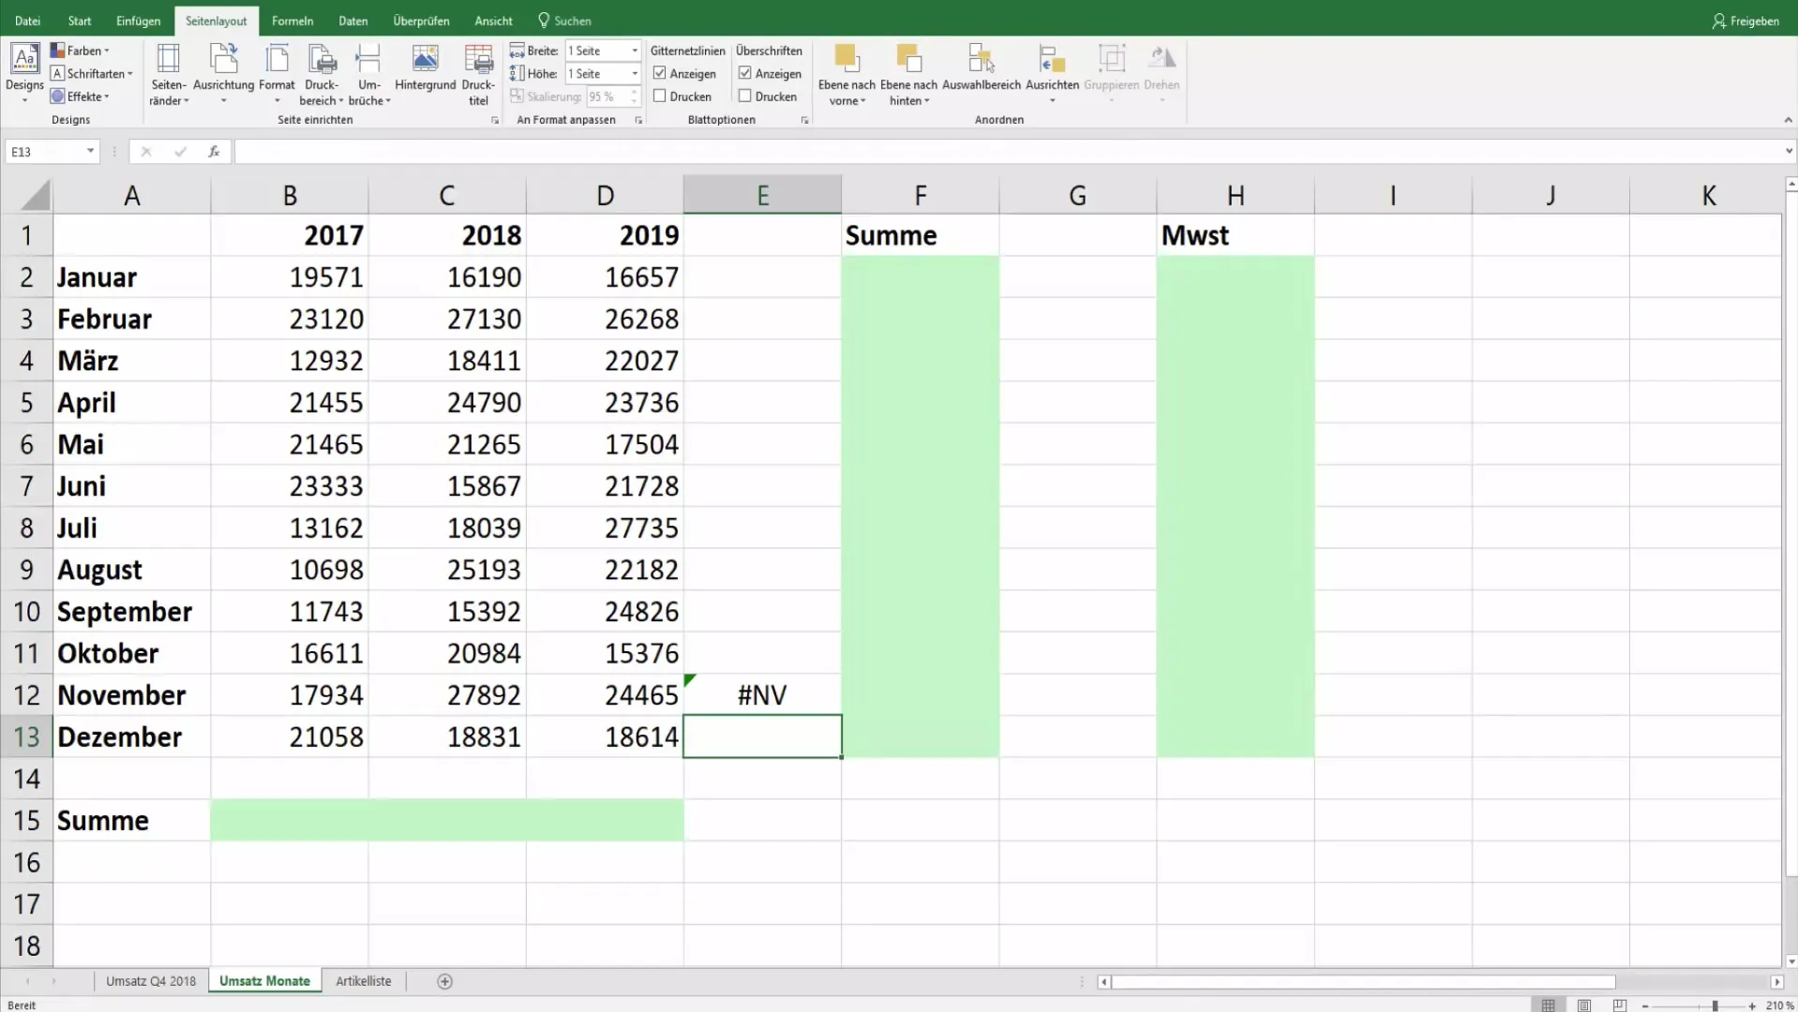Screen dimensions: 1798x1012
Task: Open the Auswahlbereich selection pane
Action: click(981, 67)
